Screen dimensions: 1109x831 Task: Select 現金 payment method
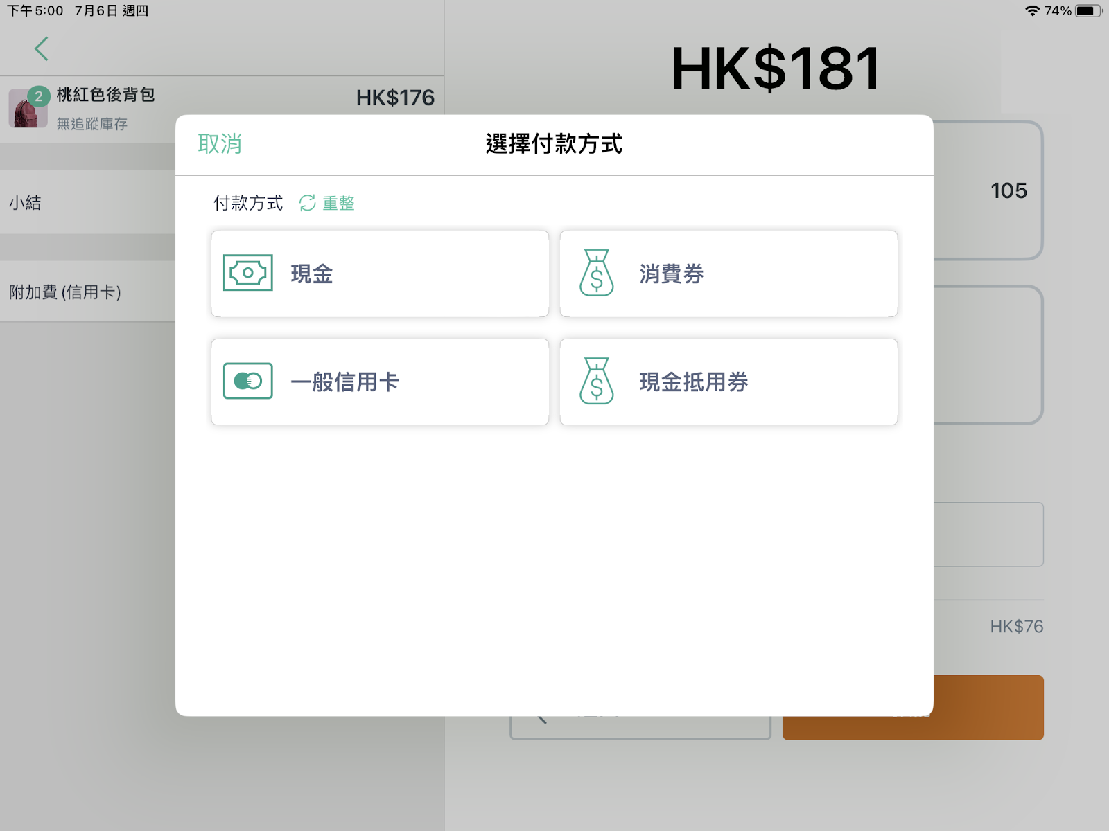coord(380,274)
